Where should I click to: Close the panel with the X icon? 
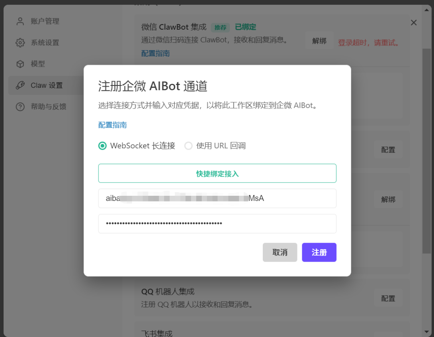414,22
